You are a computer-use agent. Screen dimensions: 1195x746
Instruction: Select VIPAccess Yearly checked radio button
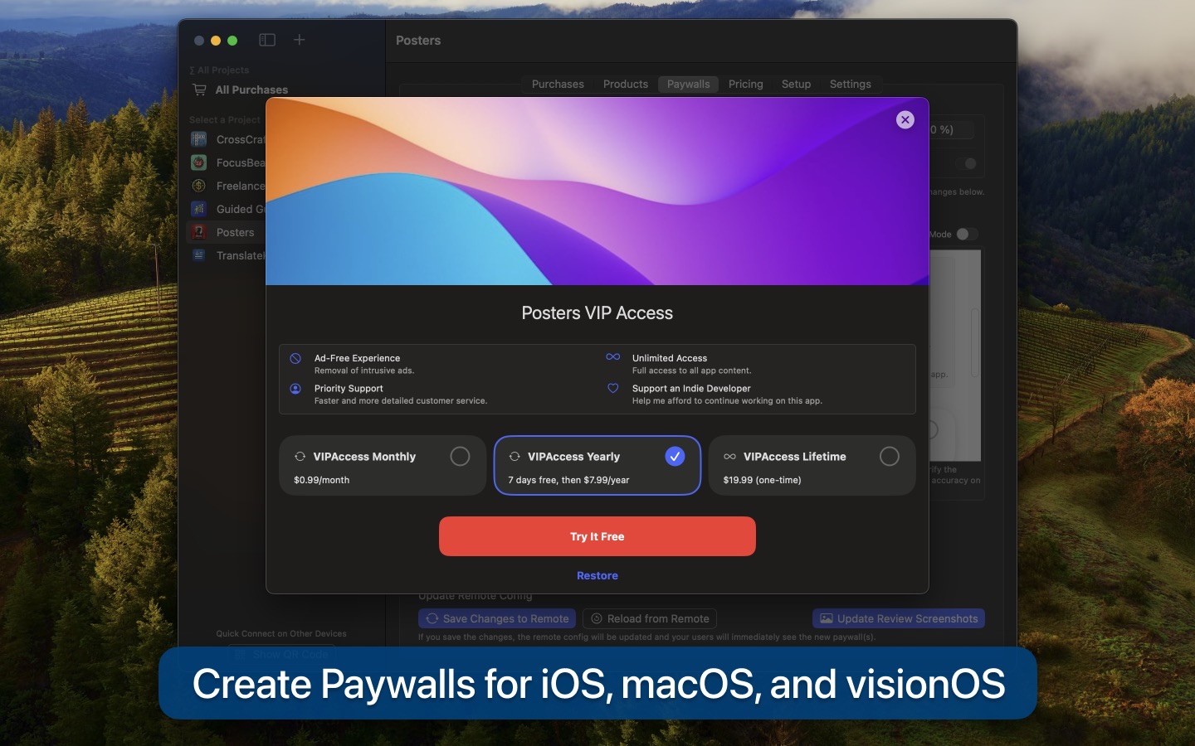click(675, 457)
